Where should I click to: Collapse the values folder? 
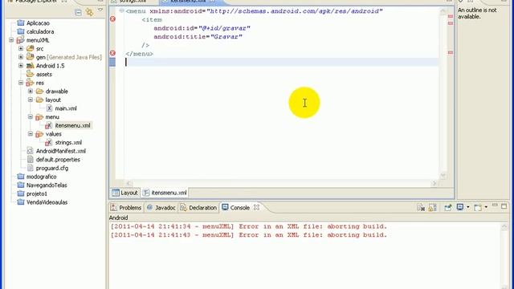(31, 134)
